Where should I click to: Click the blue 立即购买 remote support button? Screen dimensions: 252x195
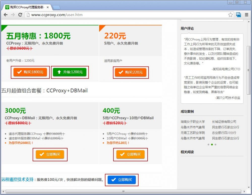click(x=122, y=180)
